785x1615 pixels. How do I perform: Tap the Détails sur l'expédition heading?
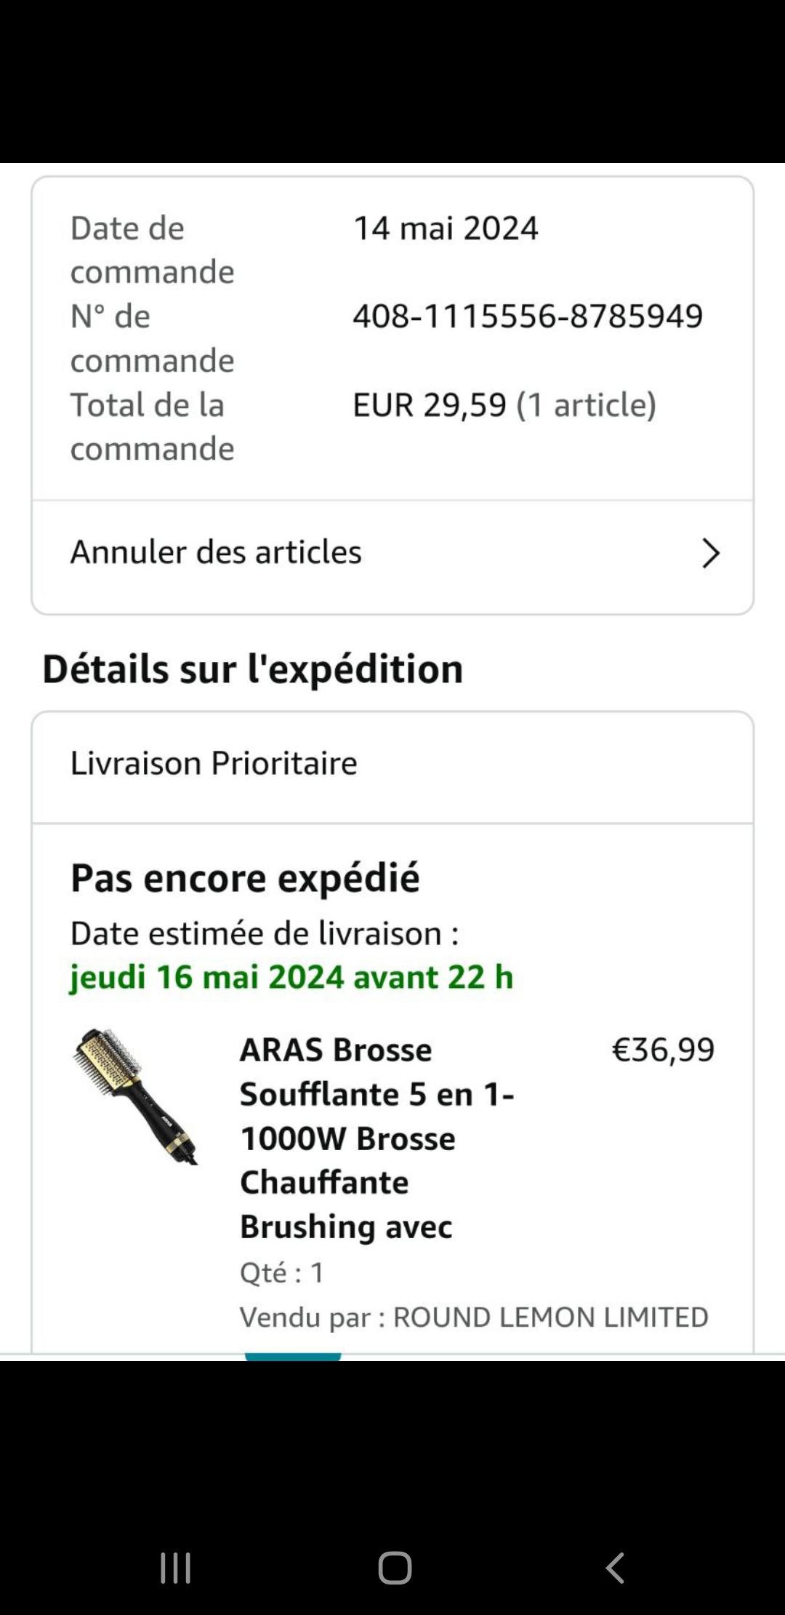(252, 669)
